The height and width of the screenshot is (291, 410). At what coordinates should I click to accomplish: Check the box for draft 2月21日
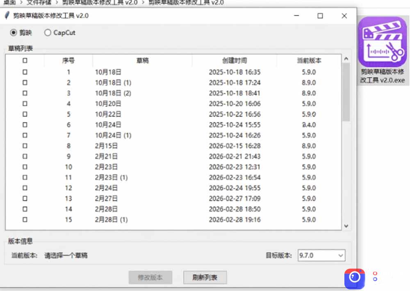click(x=25, y=156)
